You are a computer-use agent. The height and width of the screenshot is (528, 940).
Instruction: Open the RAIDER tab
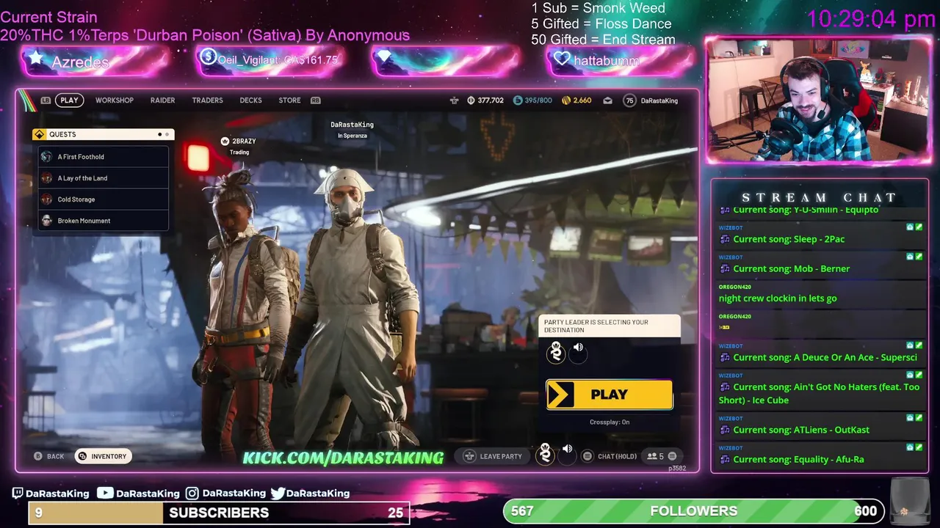(x=162, y=100)
